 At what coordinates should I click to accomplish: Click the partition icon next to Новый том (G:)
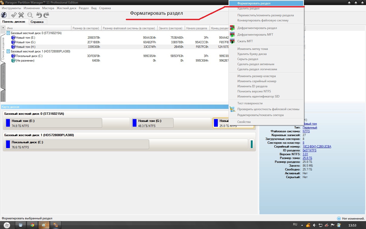[x=13, y=42]
